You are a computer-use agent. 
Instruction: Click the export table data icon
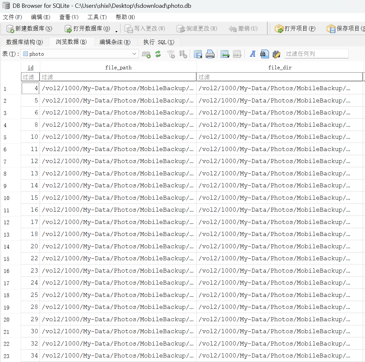198,54
